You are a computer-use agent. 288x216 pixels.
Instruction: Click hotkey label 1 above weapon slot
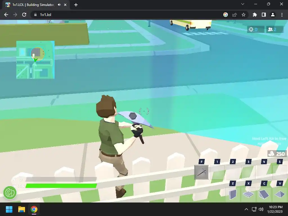click(217, 162)
